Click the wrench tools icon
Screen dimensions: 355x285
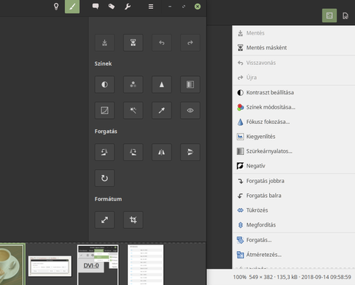pyautogui.click(x=128, y=7)
